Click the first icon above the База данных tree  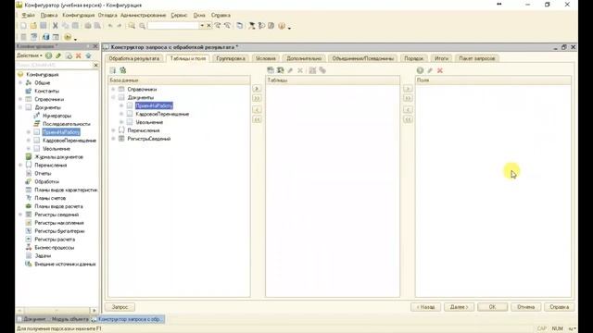pos(113,70)
